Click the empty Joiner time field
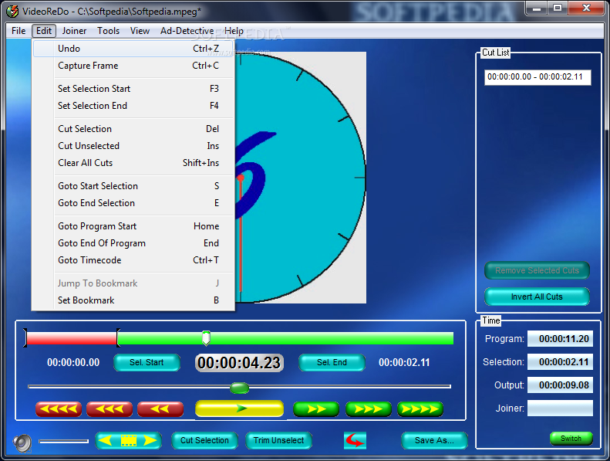Screen dimensions: 610x461 (560, 408)
